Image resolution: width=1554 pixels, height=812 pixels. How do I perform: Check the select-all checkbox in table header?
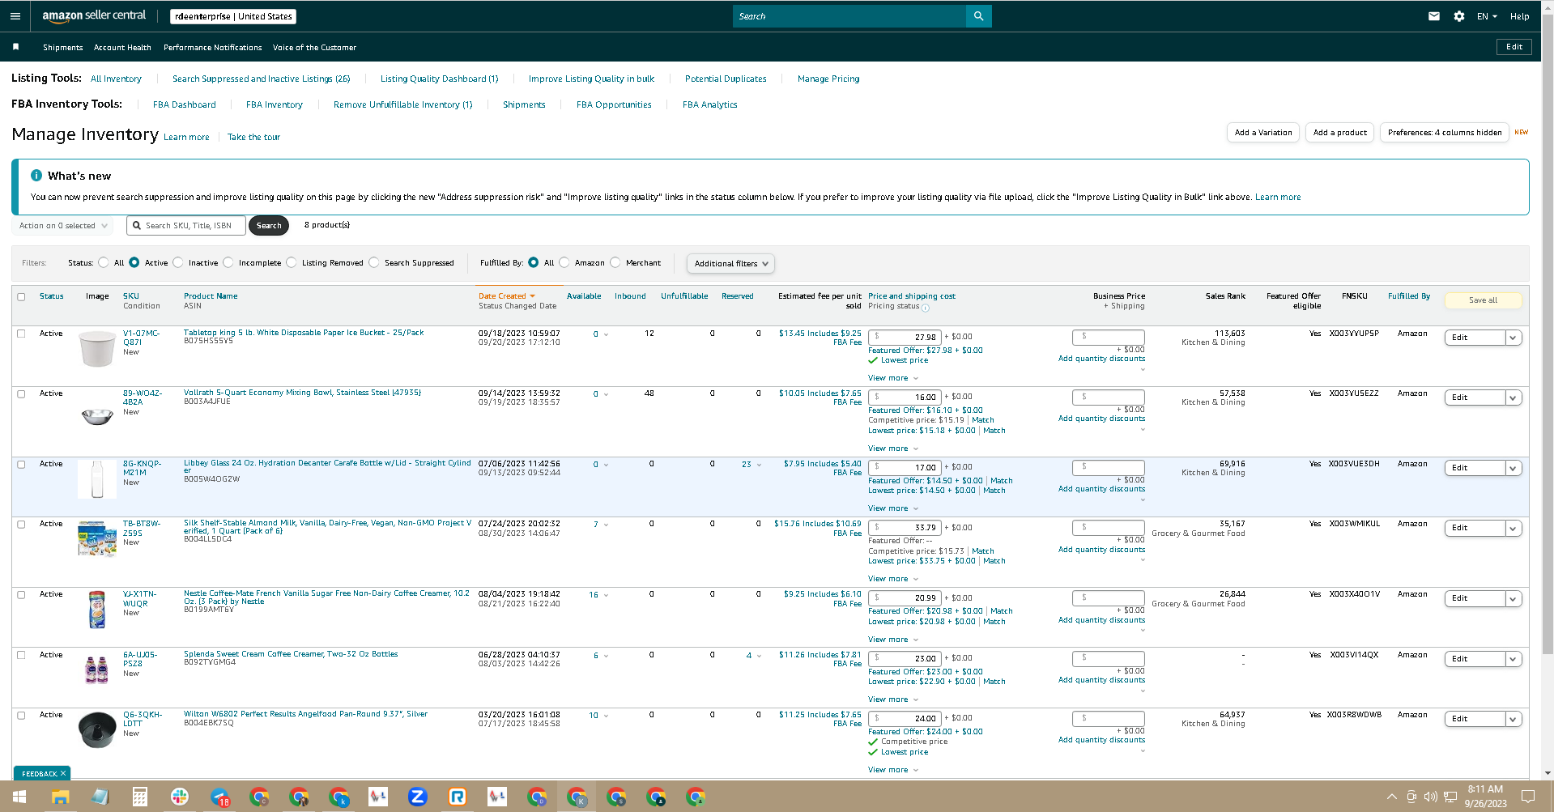pos(21,297)
